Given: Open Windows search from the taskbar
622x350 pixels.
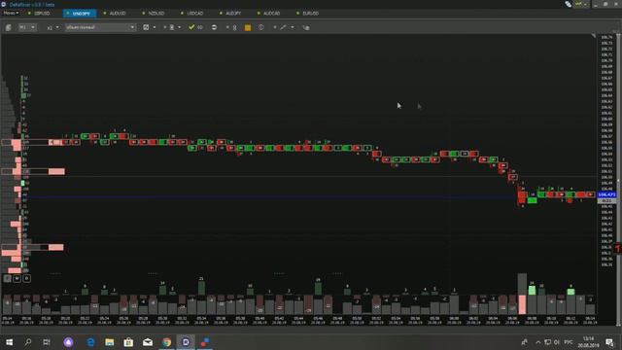Looking at the screenshot, I should coord(28,342).
